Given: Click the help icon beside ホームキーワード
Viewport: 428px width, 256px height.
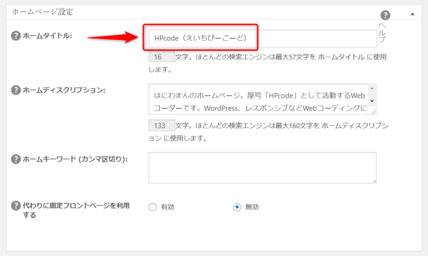Looking at the screenshot, I should tap(16, 159).
